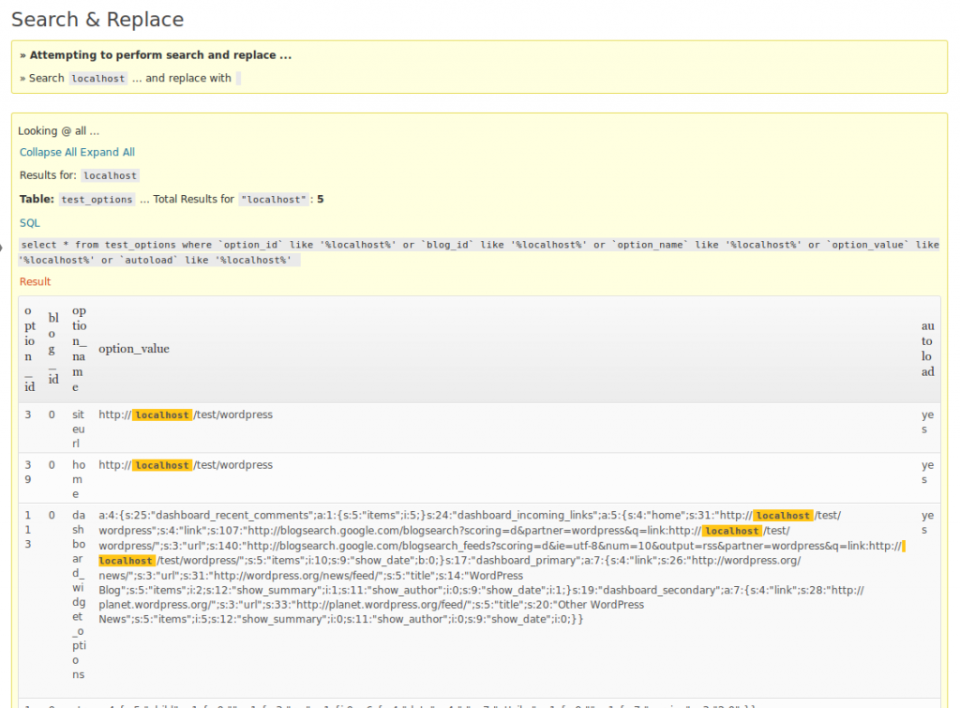Click the option_id column header
The width and height of the screenshot is (960, 708).
pos(29,349)
